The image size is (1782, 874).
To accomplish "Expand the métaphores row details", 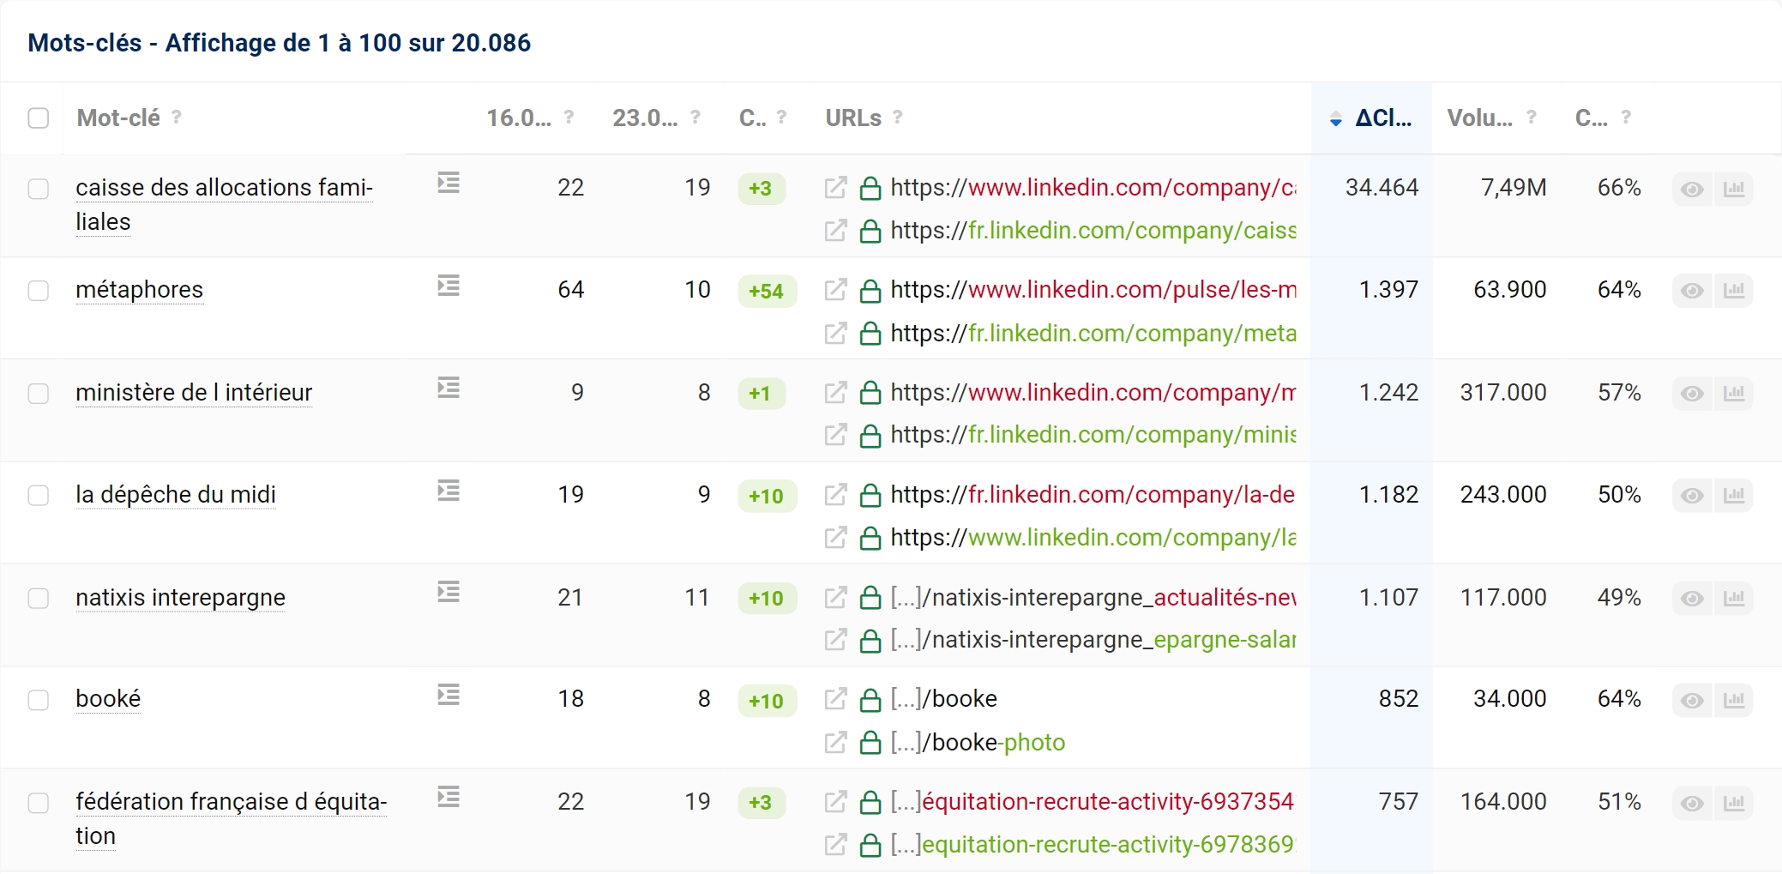I will pyautogui.click(x=449, y=286).
